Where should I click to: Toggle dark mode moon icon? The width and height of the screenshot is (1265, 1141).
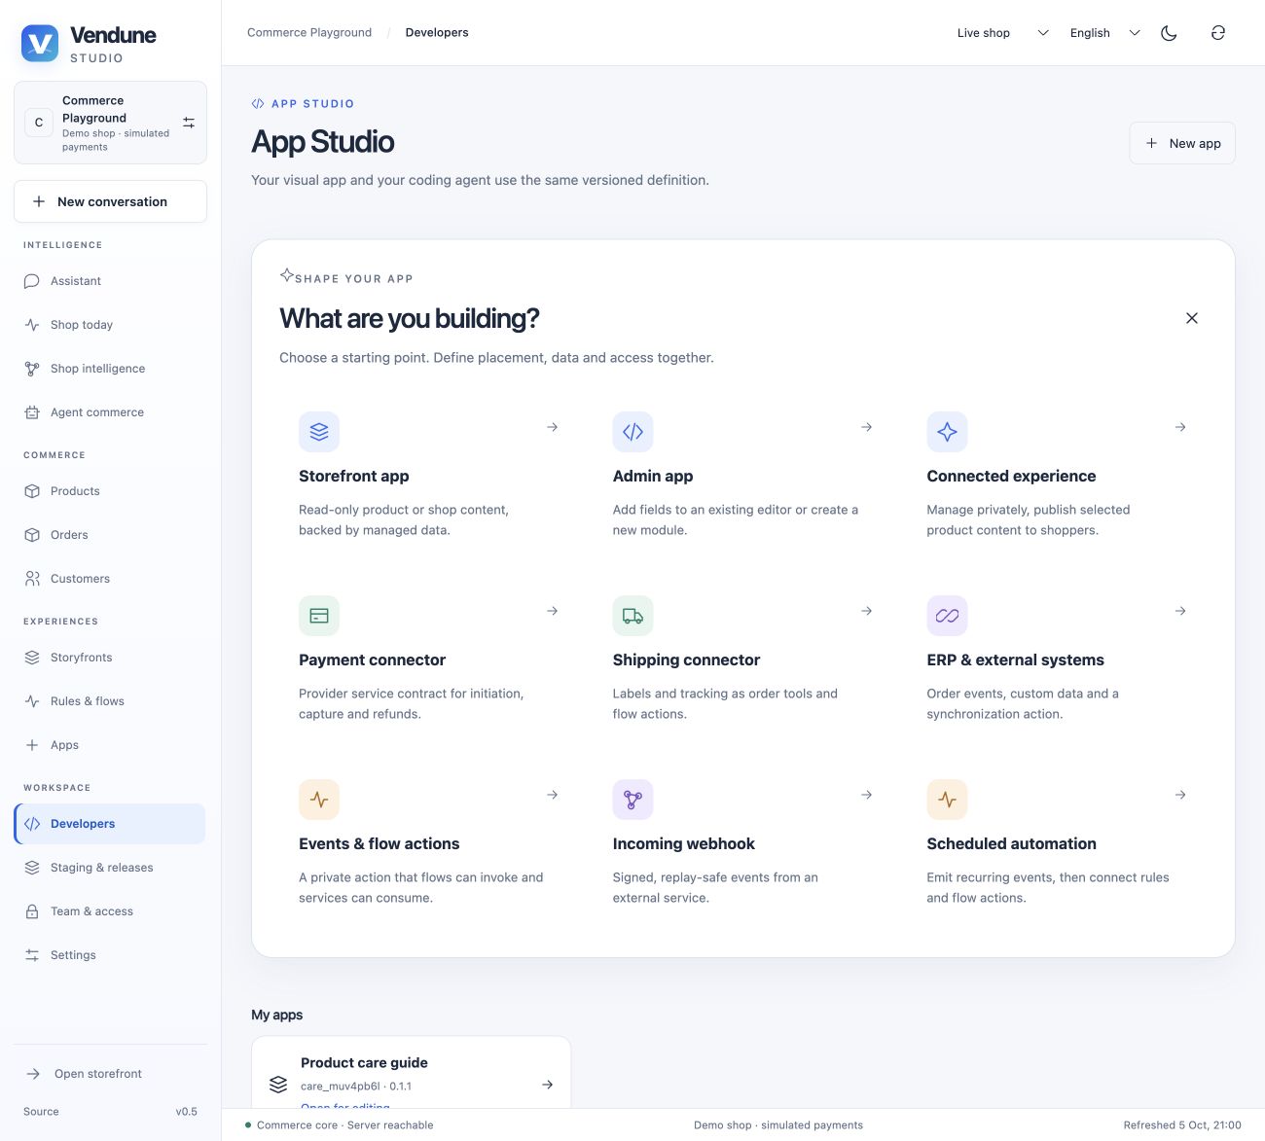coord(1169,33)
